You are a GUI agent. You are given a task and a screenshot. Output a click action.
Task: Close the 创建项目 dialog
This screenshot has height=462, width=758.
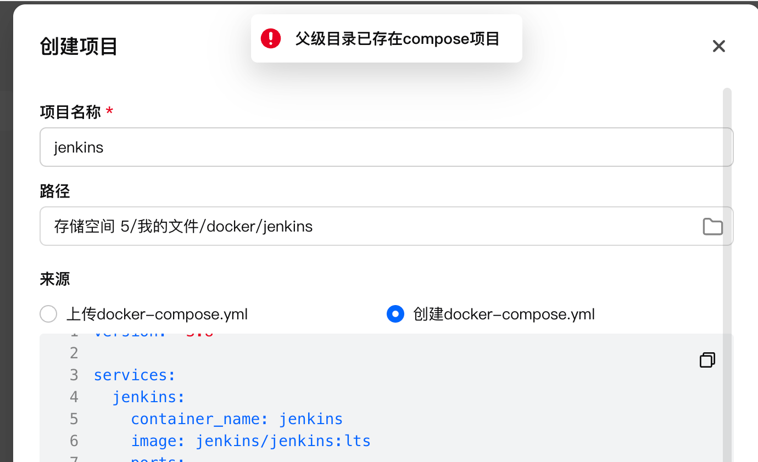click(718, 46)
